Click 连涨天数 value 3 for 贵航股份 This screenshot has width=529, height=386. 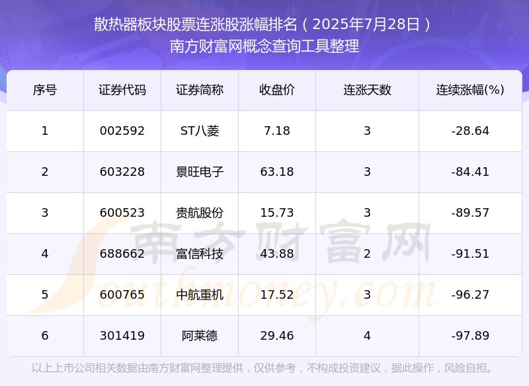[367, 213]
